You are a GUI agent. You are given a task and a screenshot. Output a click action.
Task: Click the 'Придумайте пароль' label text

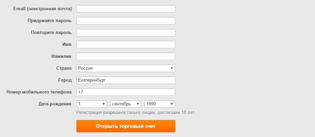tap(49, 21)
